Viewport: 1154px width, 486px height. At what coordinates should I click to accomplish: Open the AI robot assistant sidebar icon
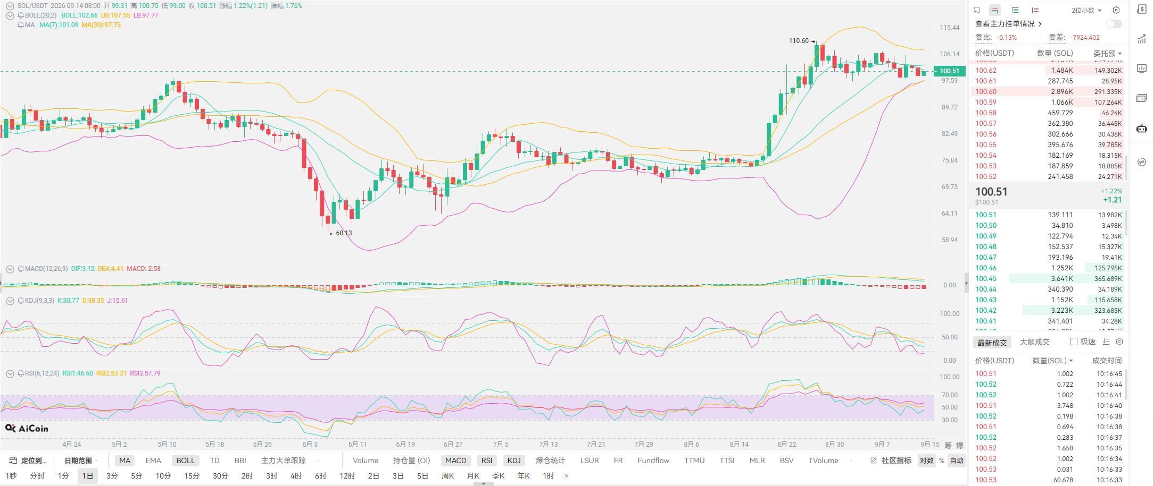click(1142, 129)
